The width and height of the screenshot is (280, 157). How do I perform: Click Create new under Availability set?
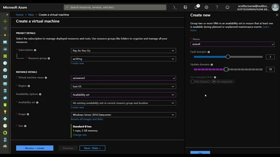tap(77, 107)
